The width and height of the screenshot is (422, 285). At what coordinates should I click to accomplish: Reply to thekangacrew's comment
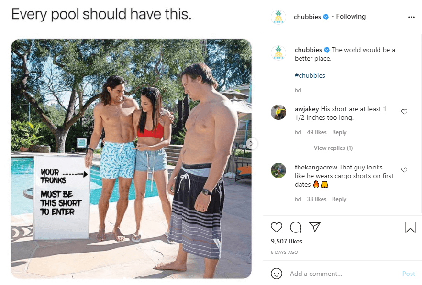point(339,199)
